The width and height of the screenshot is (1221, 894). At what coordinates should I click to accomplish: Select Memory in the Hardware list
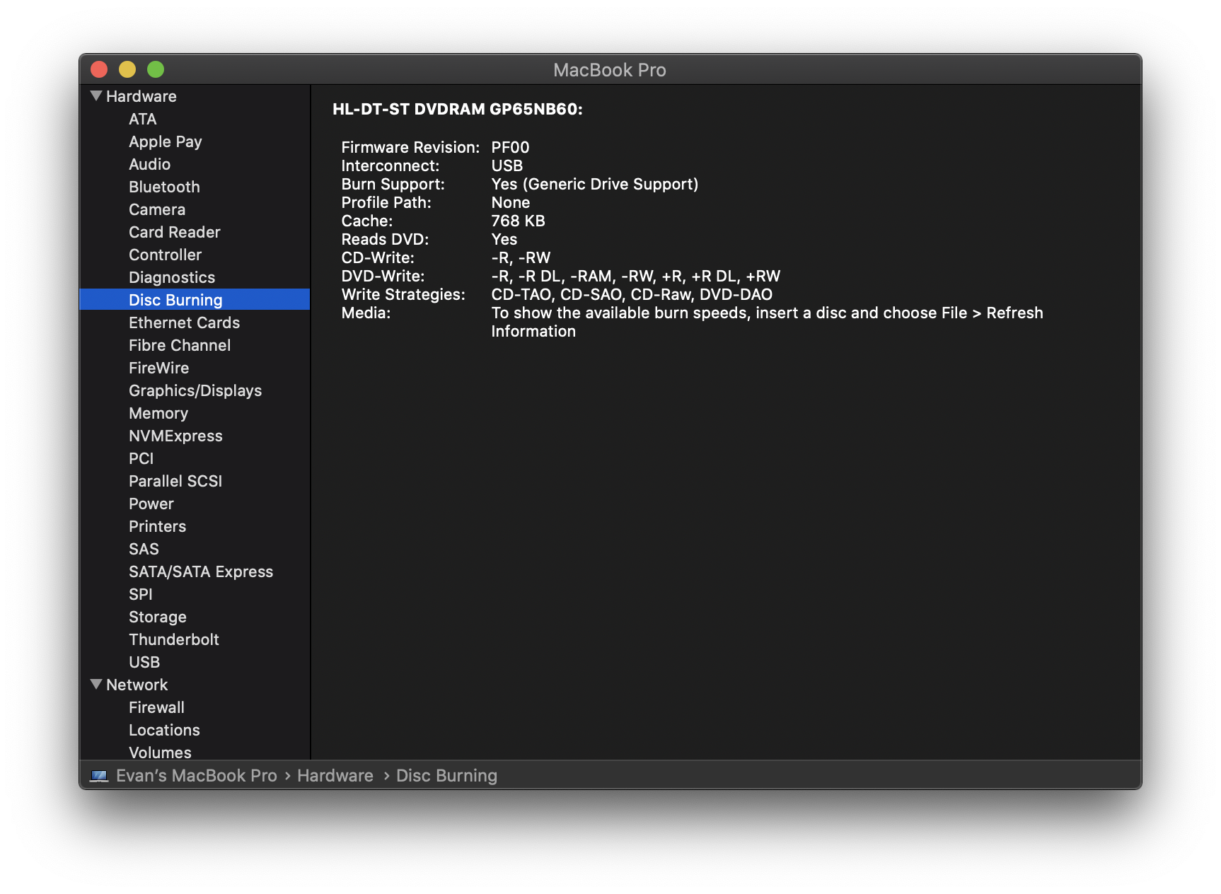tap(158, 413)
